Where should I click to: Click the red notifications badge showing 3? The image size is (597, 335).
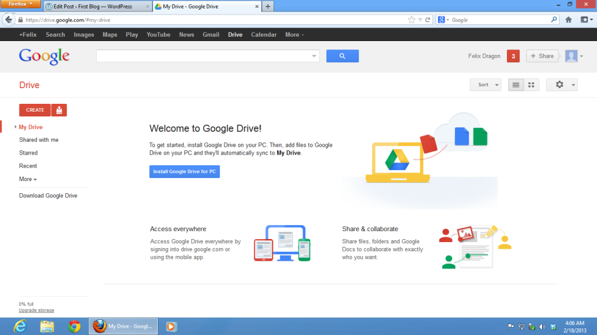[513, 56]
